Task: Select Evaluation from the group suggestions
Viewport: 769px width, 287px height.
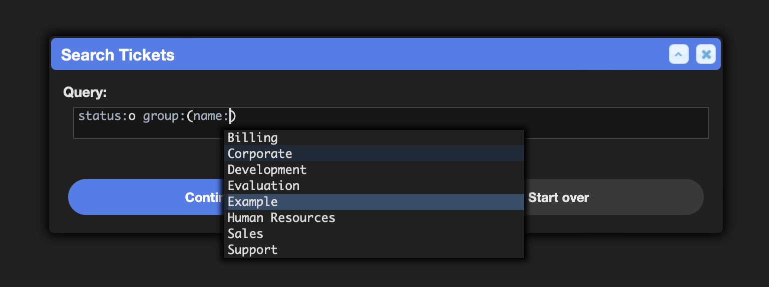Action: (x=374, y=185)
